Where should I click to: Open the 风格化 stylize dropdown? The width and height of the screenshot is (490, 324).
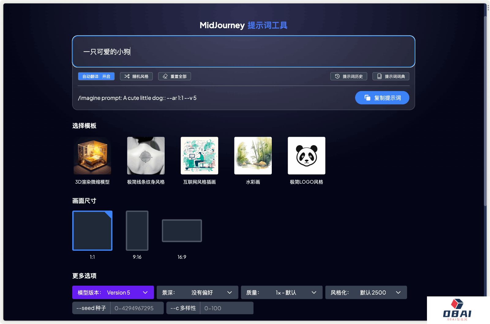366,292
